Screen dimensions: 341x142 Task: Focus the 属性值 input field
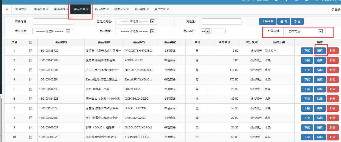(221, 22)
